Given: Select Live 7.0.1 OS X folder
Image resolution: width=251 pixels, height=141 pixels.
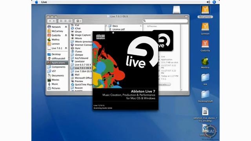Looking at the screenshot, I should (81, 68).
